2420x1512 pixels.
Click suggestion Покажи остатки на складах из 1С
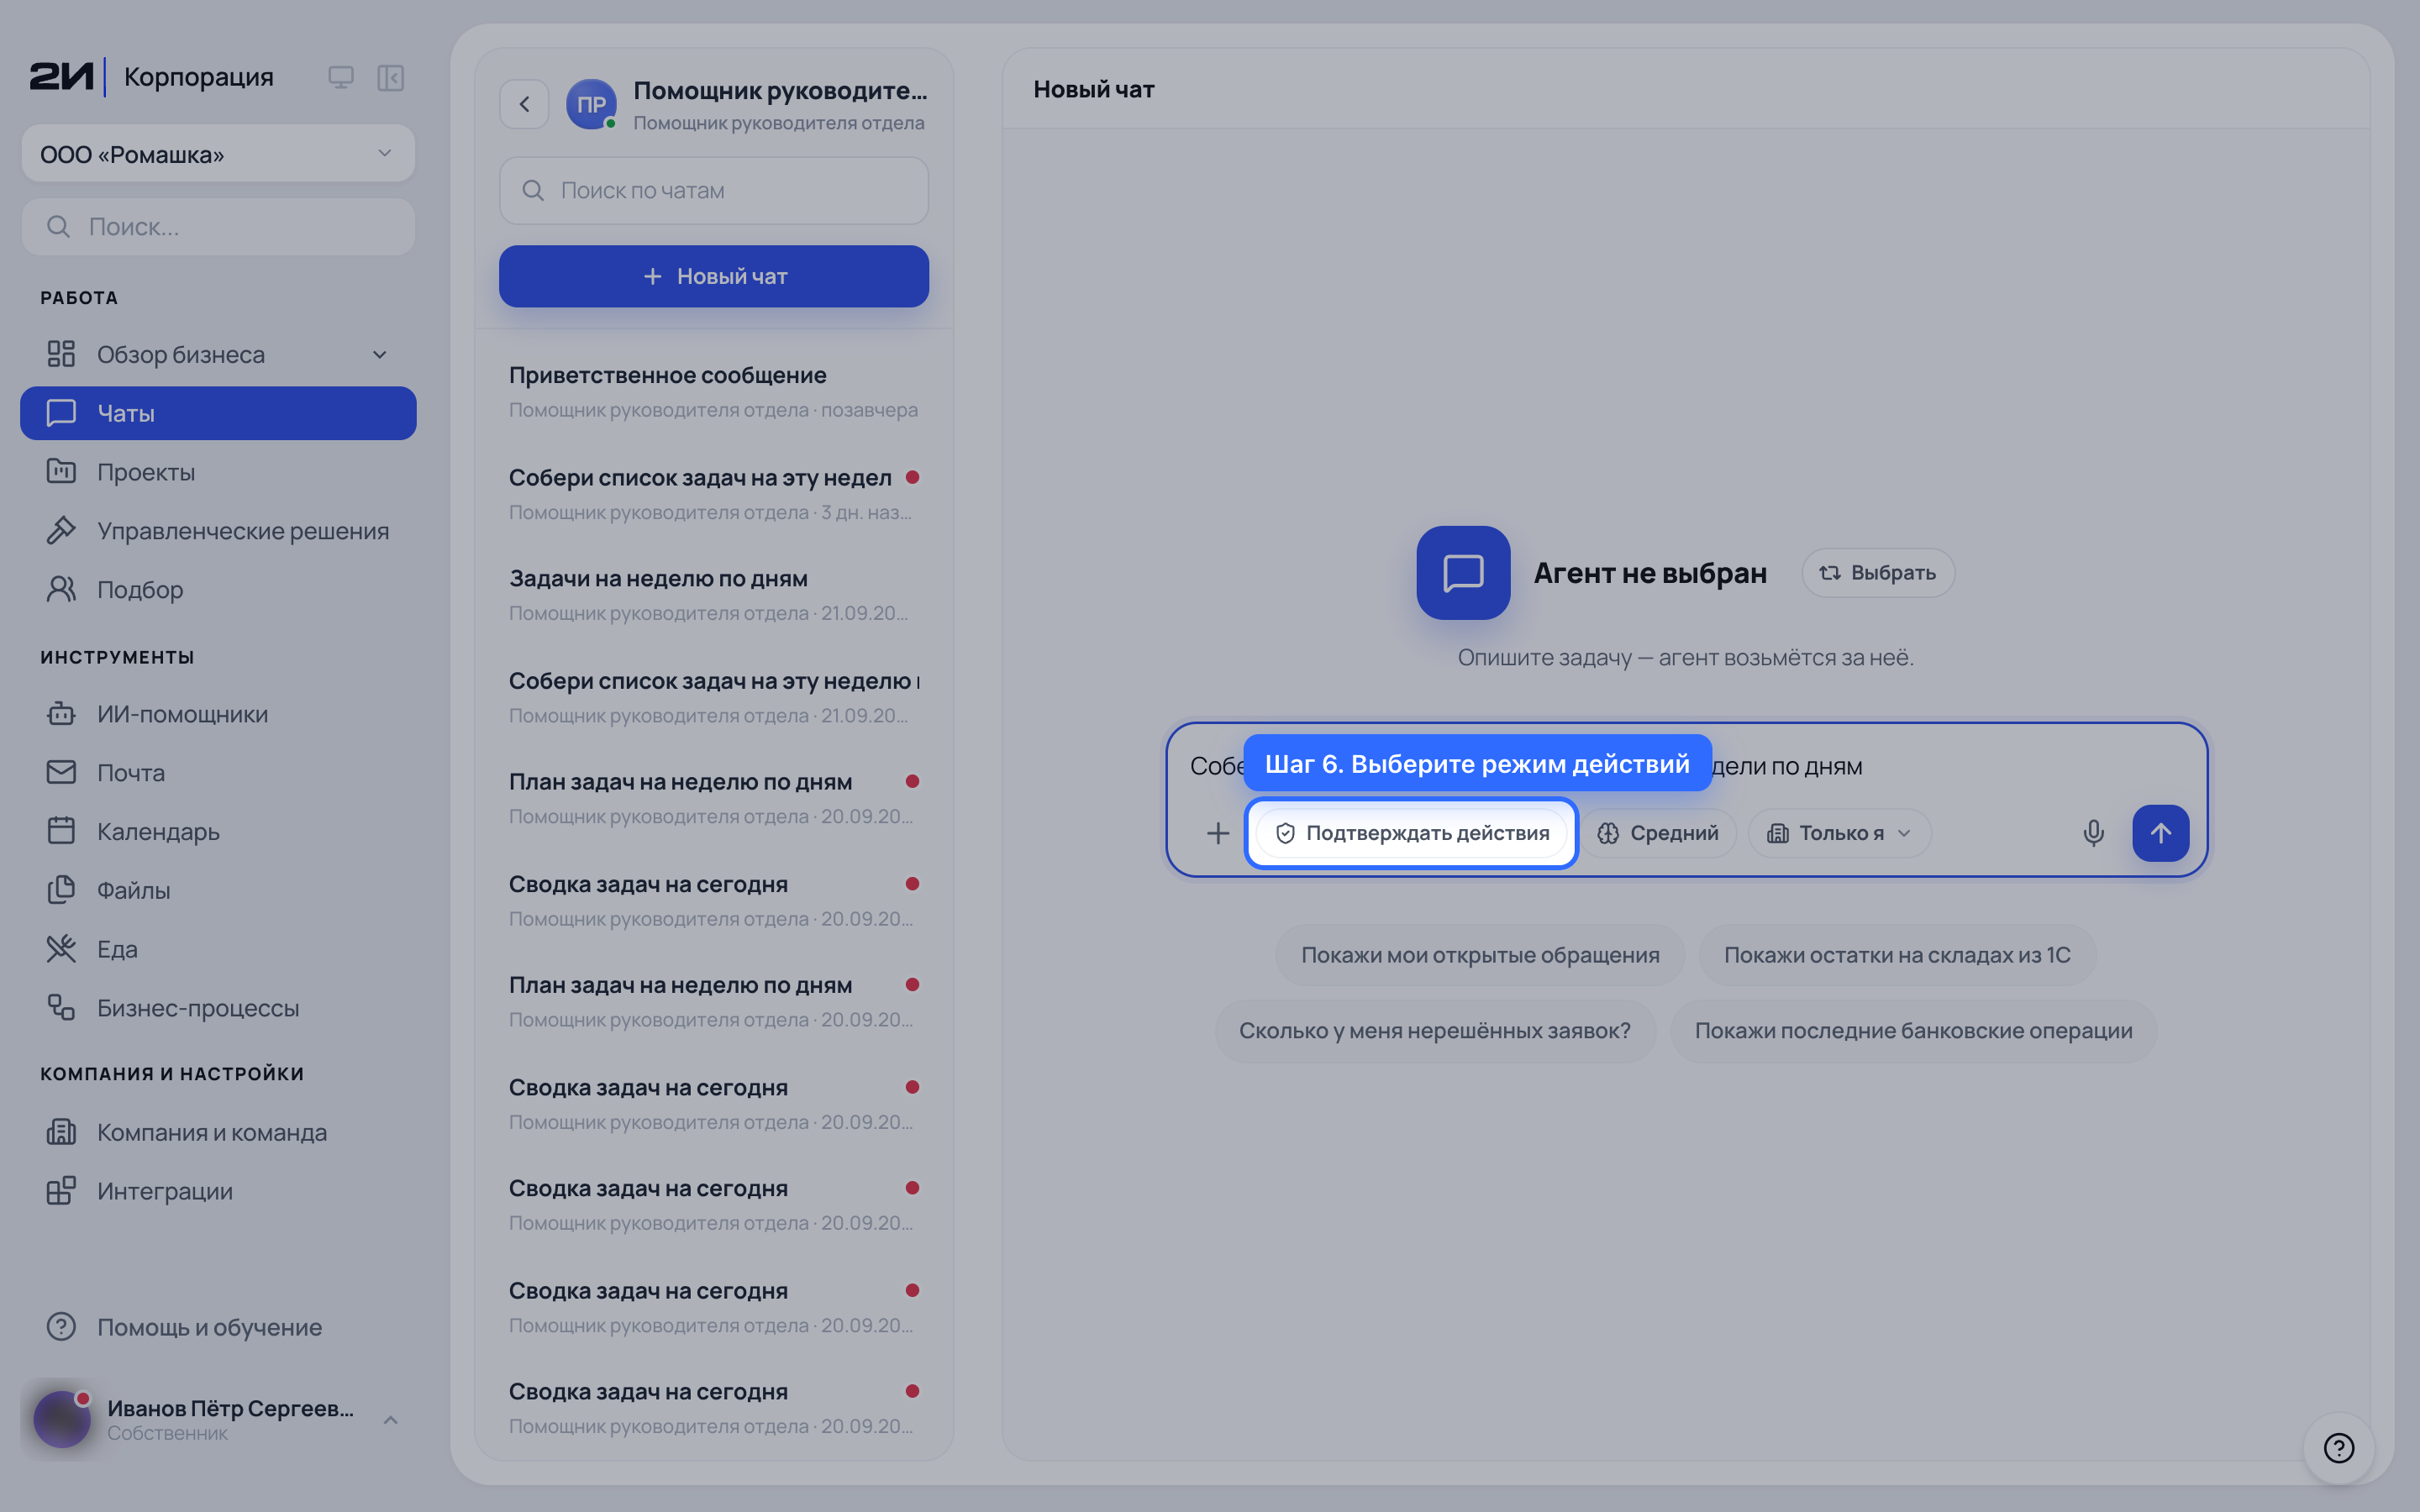click(1897, 955)
